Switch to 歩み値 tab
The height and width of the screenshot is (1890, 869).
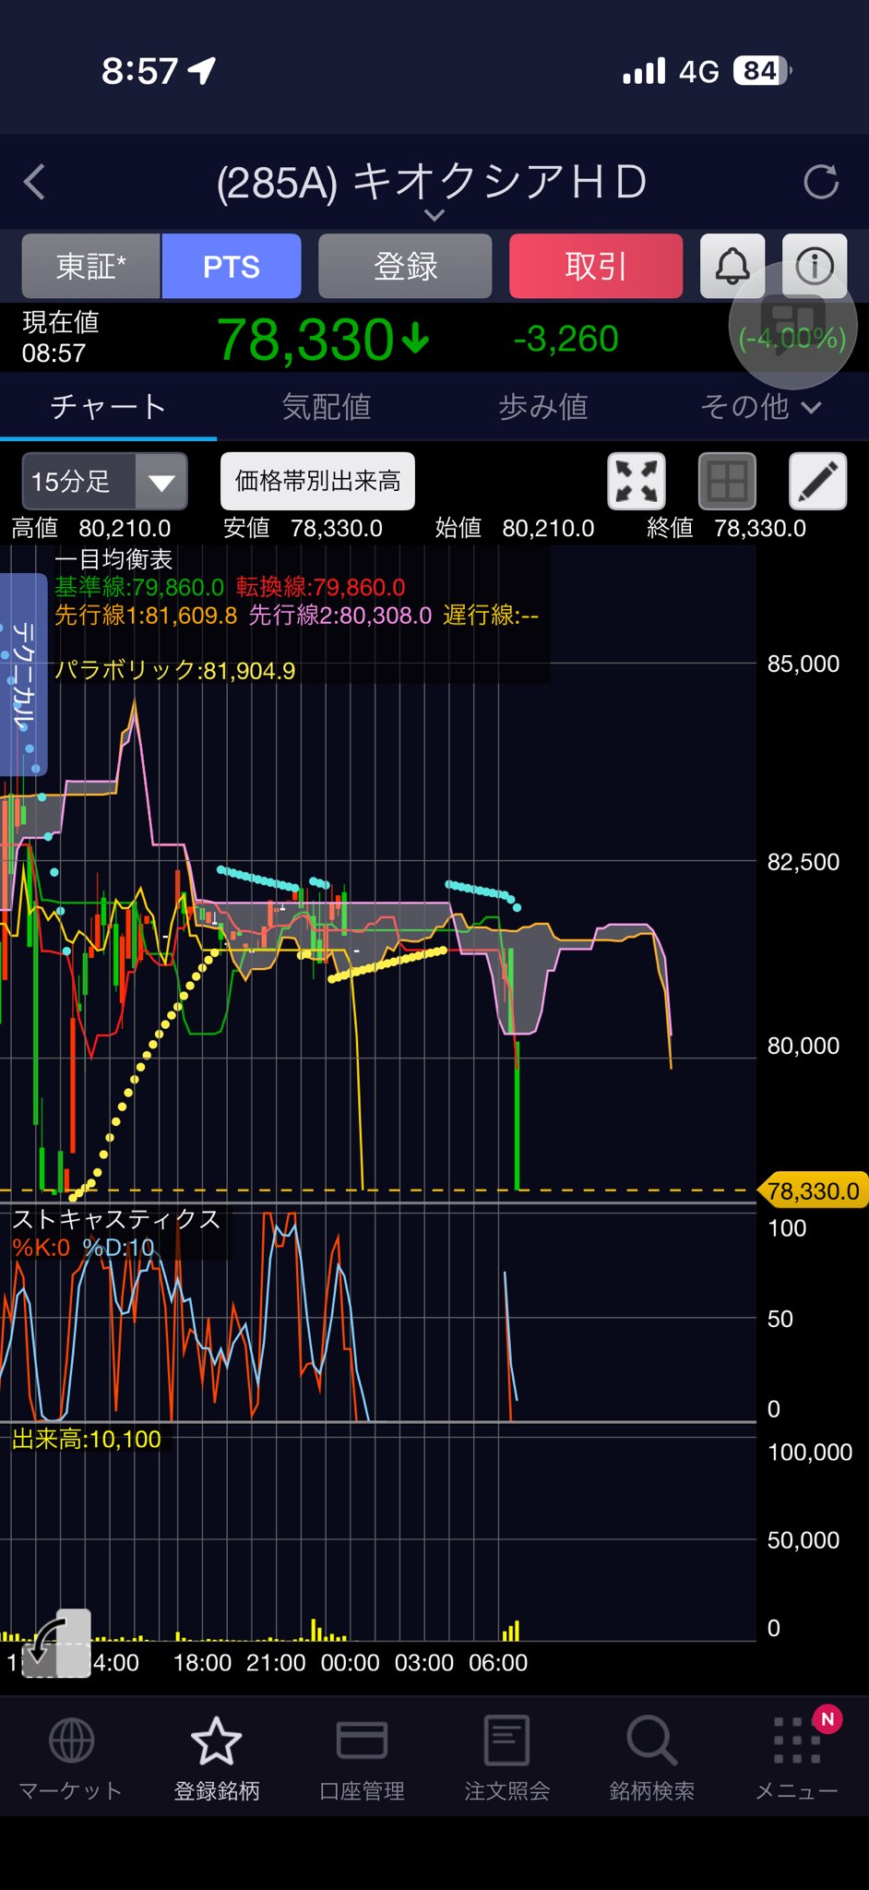point(542,406)
